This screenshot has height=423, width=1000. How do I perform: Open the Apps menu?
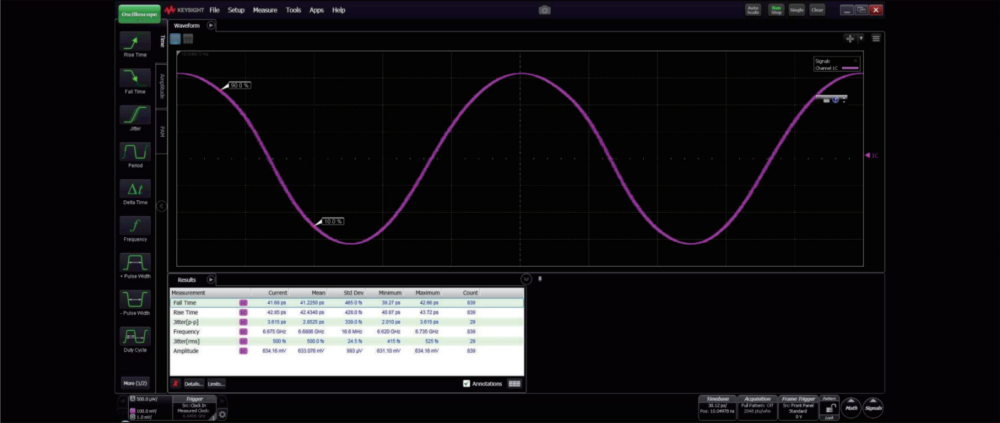point(317,10)
